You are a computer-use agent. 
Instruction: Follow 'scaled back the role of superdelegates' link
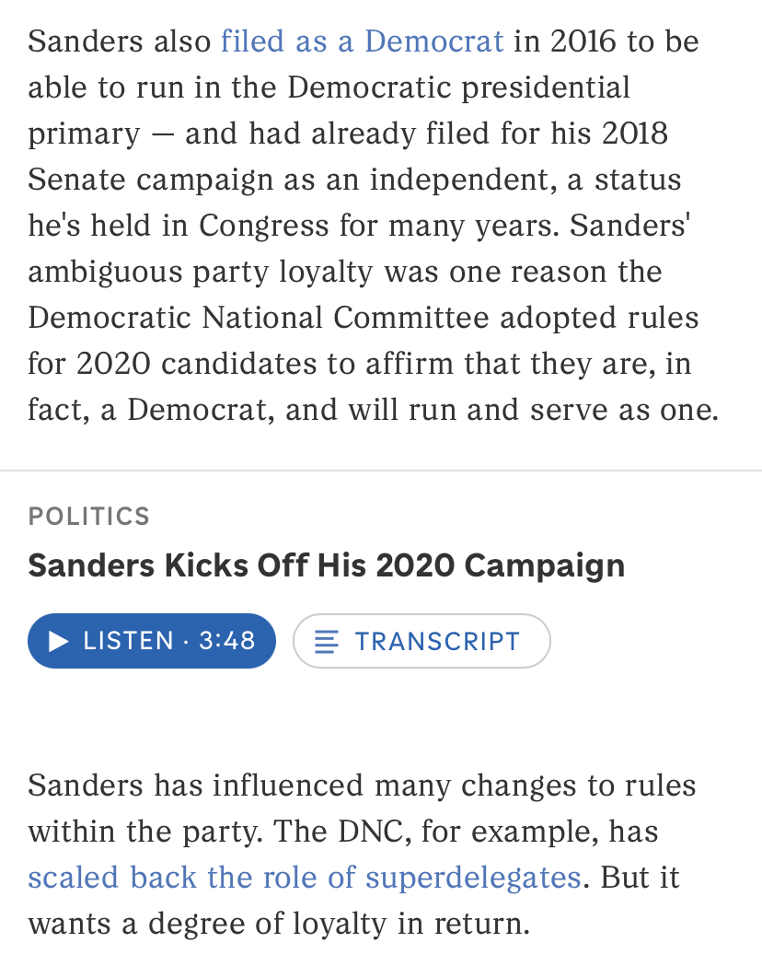(305, 878)
